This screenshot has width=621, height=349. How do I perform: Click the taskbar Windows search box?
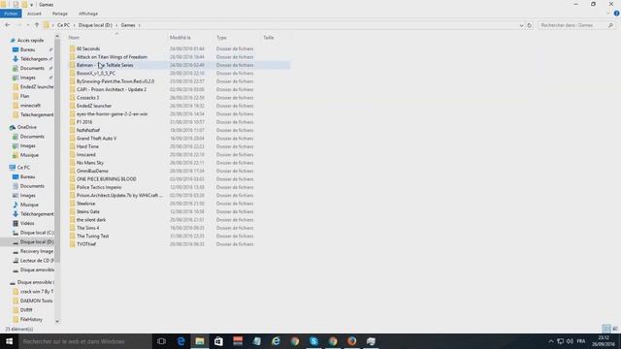(x=84, y=341)
